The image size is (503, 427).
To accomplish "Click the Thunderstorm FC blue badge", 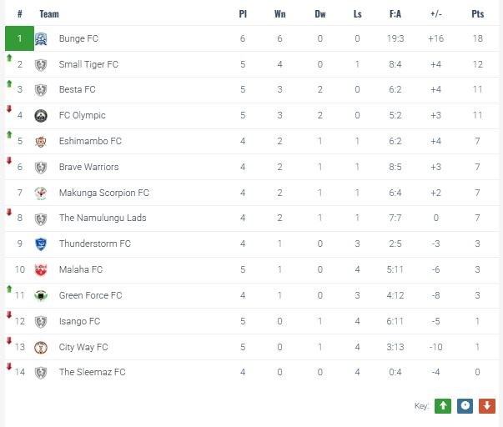I will click(x=41, y=244).
